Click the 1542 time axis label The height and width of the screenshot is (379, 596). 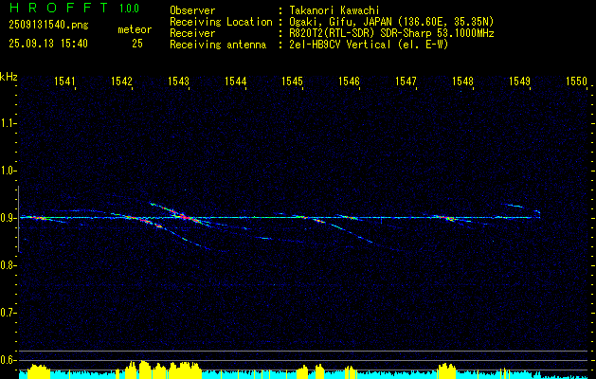(x=121, y=81)
